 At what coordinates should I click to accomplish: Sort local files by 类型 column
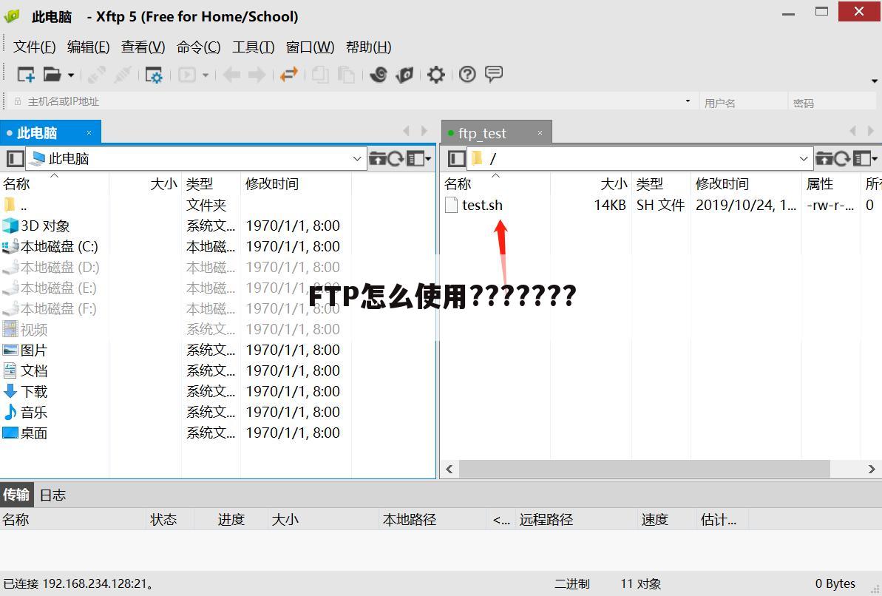211,183
